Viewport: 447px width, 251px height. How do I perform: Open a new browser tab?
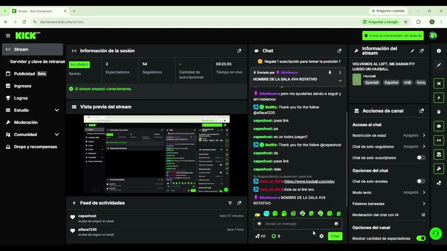pos(74,11)
